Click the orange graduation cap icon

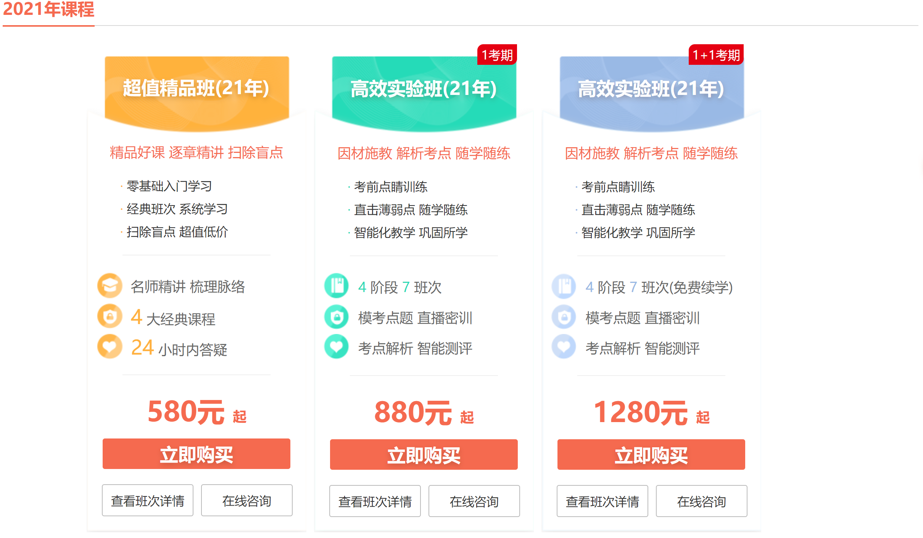110,286
